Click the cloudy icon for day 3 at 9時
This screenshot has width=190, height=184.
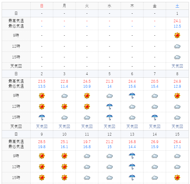click(x=64, y=96)
